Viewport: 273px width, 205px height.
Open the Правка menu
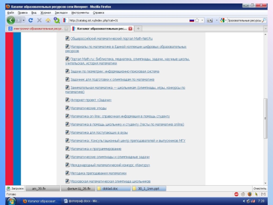pos(23,13)
